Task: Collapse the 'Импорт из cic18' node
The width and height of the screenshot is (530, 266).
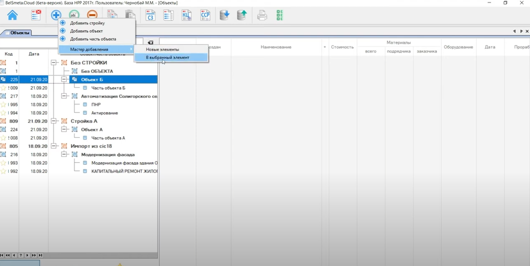Action: (54, 146)
